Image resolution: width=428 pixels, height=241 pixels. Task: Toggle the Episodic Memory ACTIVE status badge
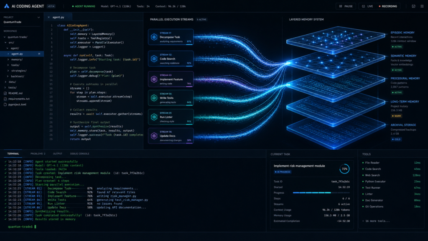coord(397,47)
